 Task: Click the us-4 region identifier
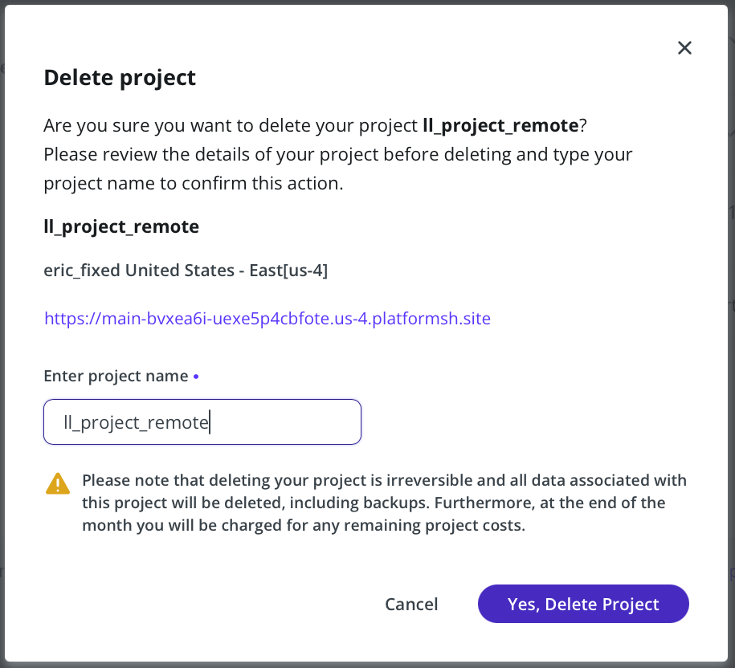click(x=304, y=270)
